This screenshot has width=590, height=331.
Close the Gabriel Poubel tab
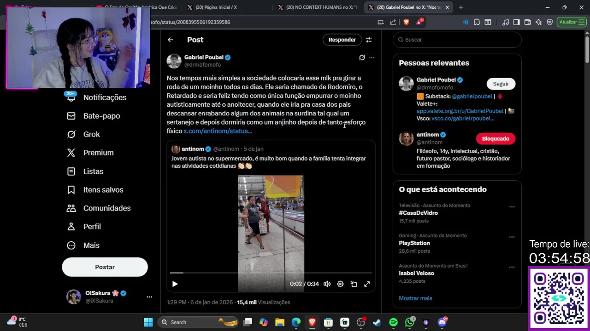447,7
